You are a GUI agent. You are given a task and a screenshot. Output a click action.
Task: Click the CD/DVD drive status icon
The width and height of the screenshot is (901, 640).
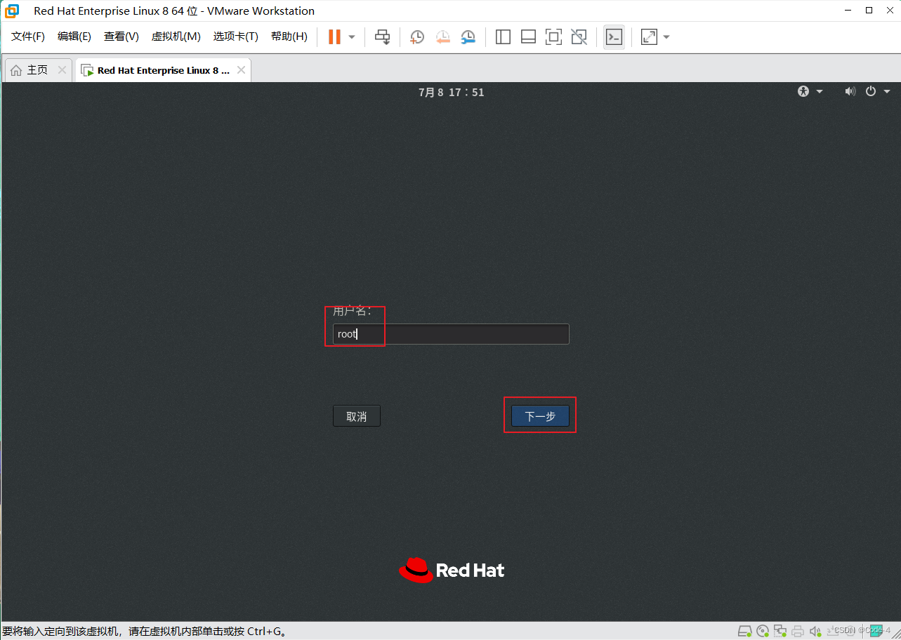click(763, 630)
